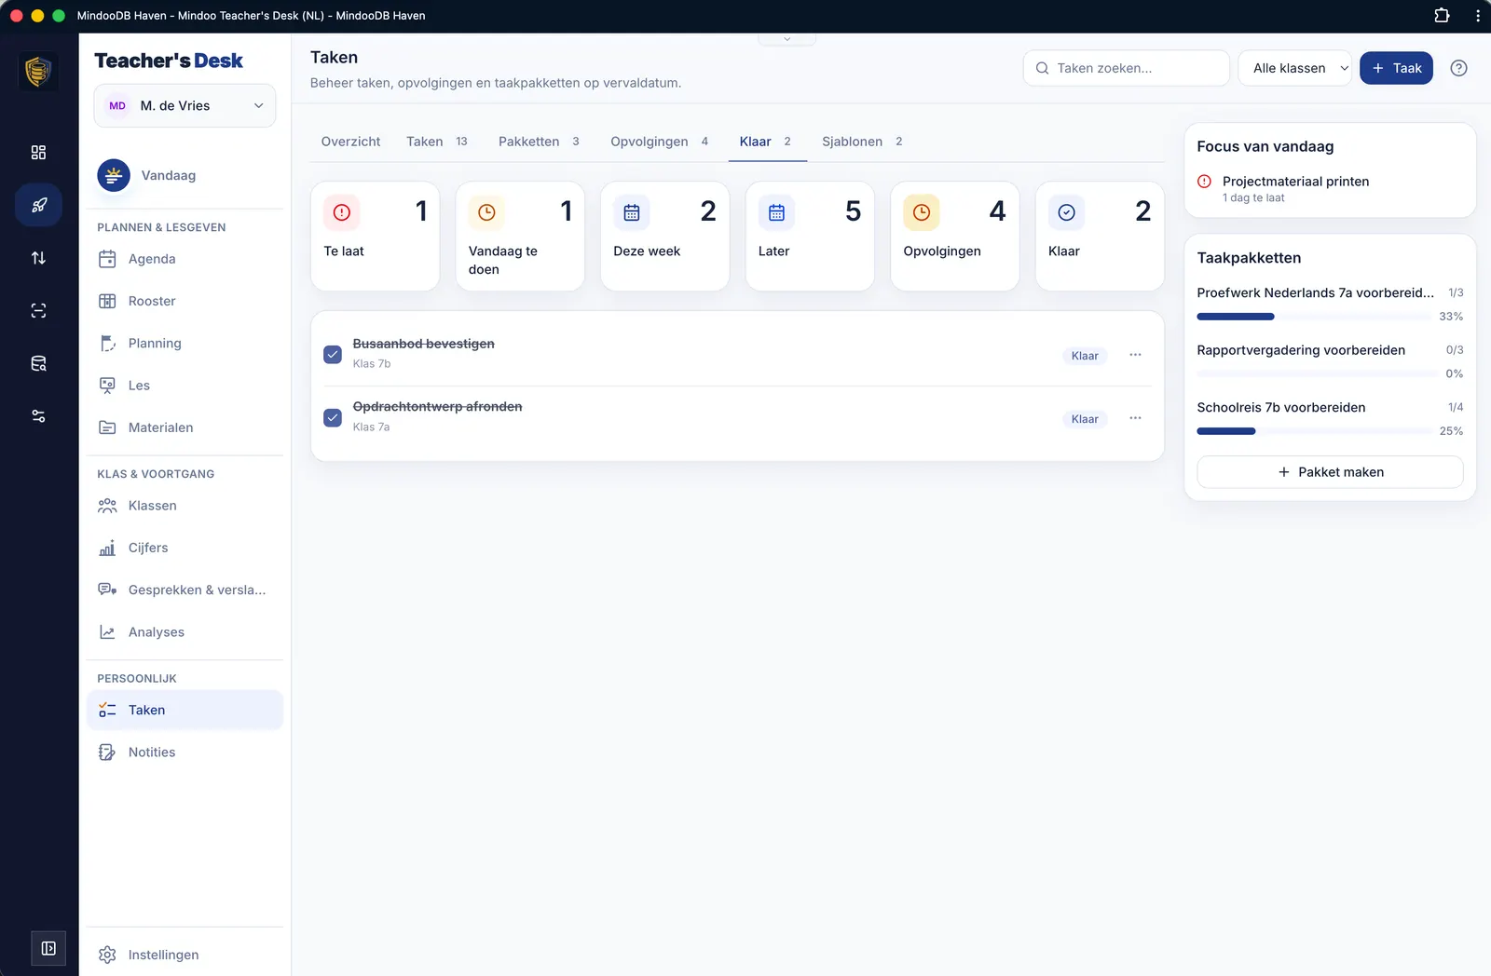Open the Opvolgingen summary card
Viewport: 1491px width, 976px height.
(x=955, y=236)
